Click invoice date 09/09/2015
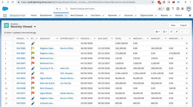Image resolution: width=193 pixels, height=107 pixels. coord(87,83)
